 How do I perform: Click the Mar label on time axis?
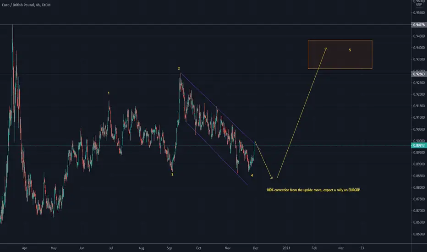click(x=341, y=248)
